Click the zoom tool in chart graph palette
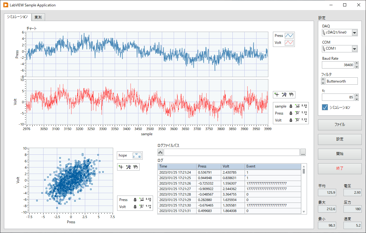The height and width of the screenshot is (233, 366). pyautogui.click(x=284, y=95)
